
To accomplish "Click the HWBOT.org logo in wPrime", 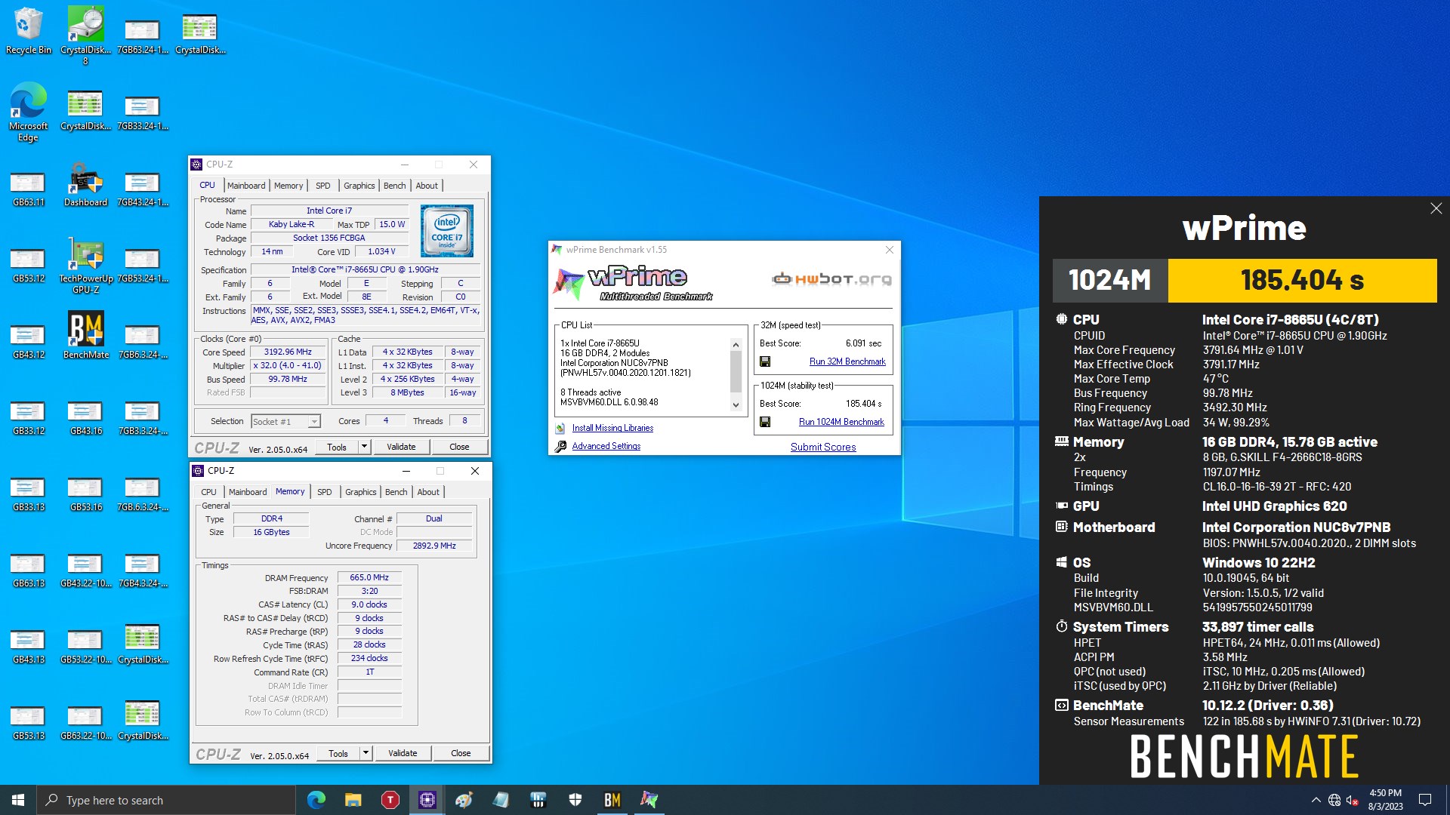I will pyautogui.click(x=831, y=279).
